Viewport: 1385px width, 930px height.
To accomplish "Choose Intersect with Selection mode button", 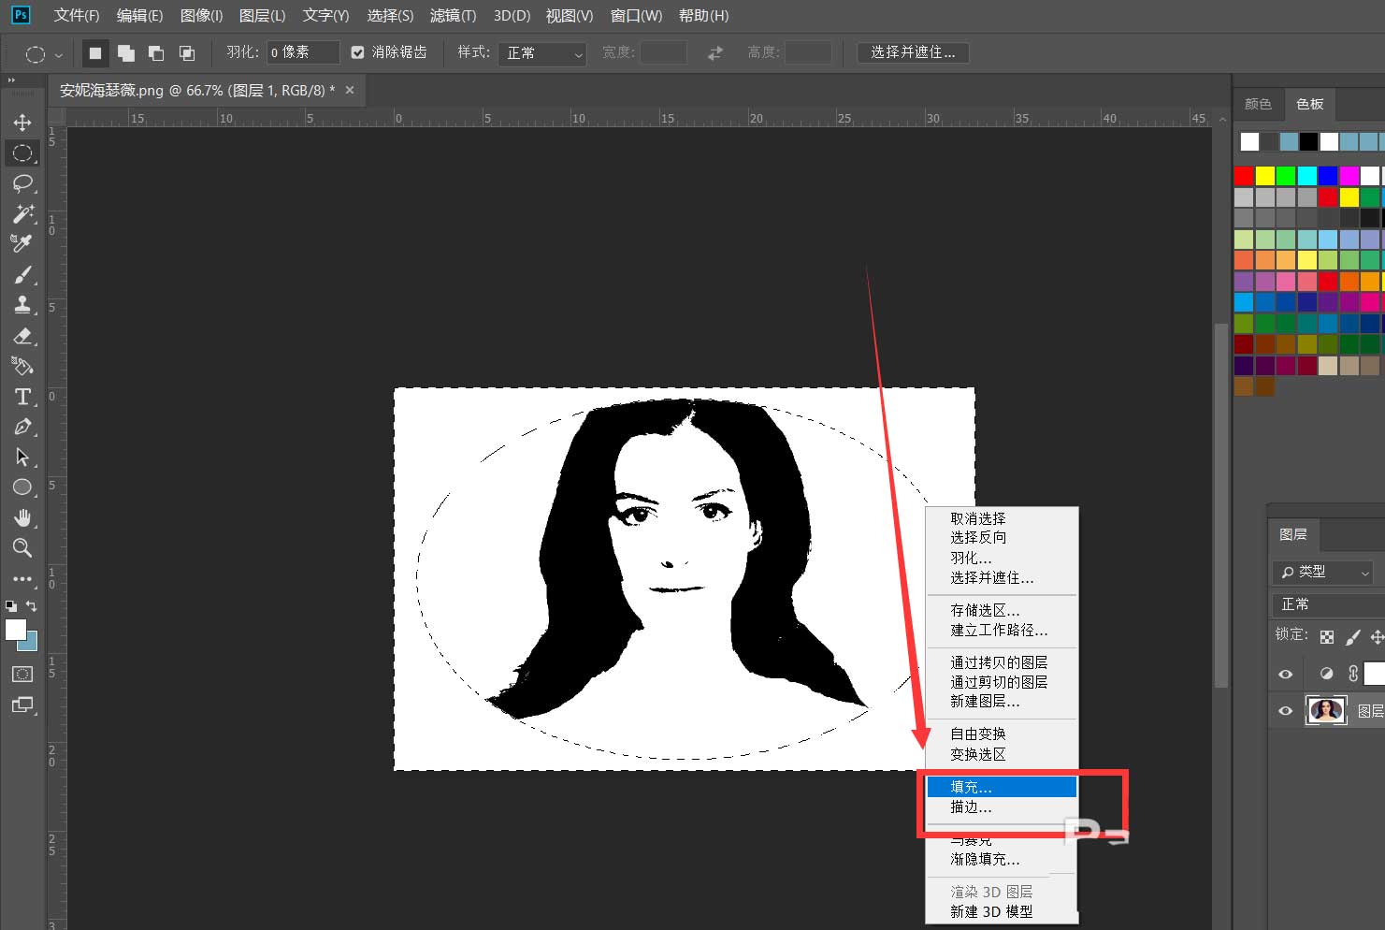I will click(x=187, y=53).
